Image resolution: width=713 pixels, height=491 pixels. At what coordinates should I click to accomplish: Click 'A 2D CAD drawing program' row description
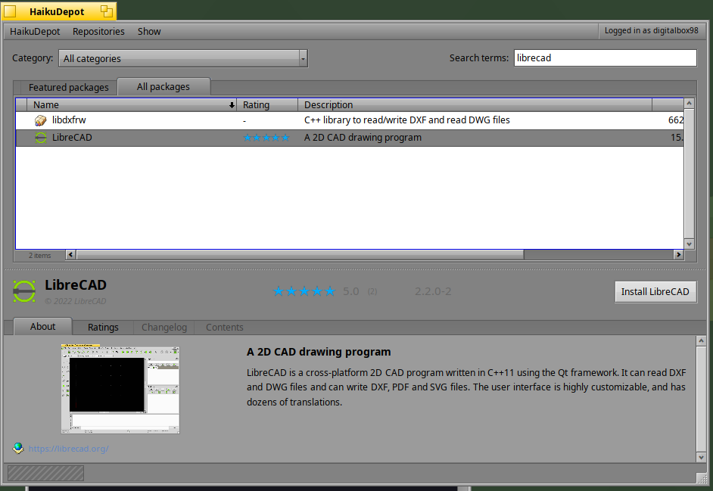[363, 137]
